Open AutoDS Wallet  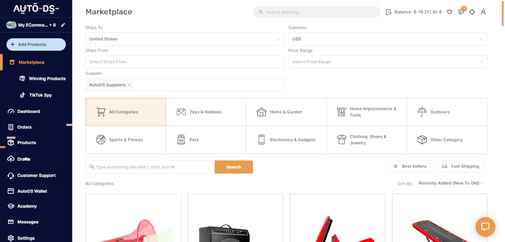(x=27, y=191)
